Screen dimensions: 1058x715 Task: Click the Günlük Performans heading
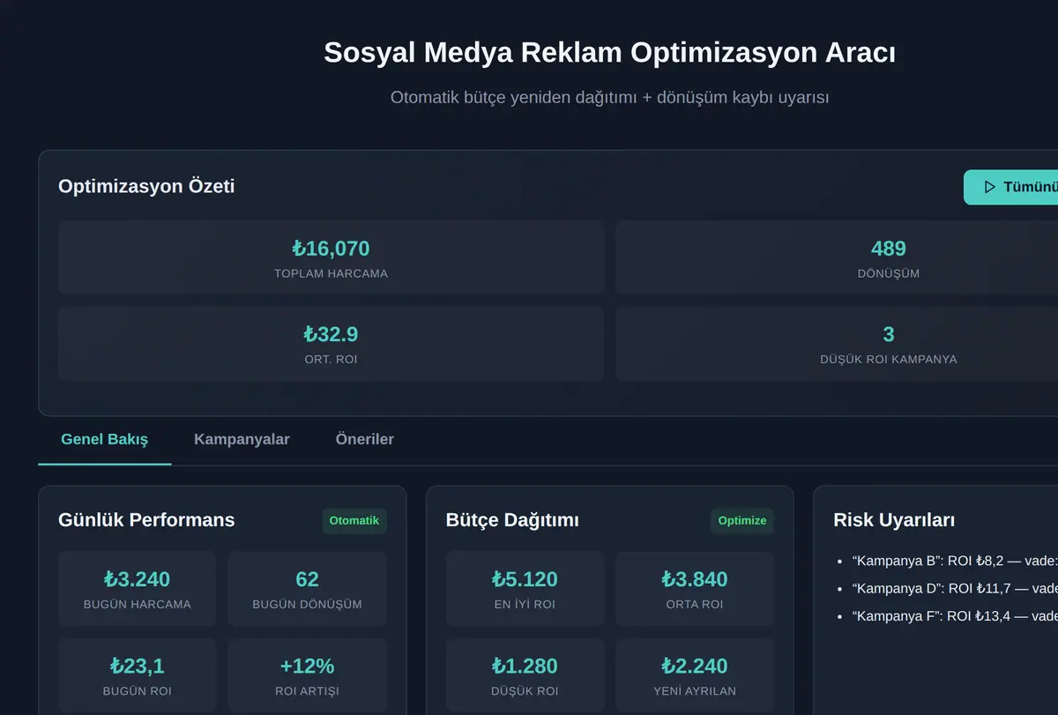(x=146, y=520)
